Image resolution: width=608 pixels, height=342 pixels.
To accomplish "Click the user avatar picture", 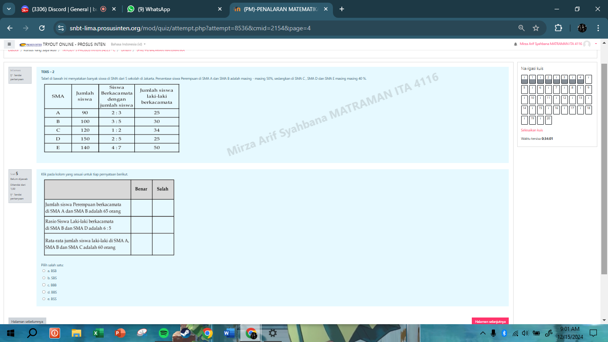I will [x=587, y=44].
